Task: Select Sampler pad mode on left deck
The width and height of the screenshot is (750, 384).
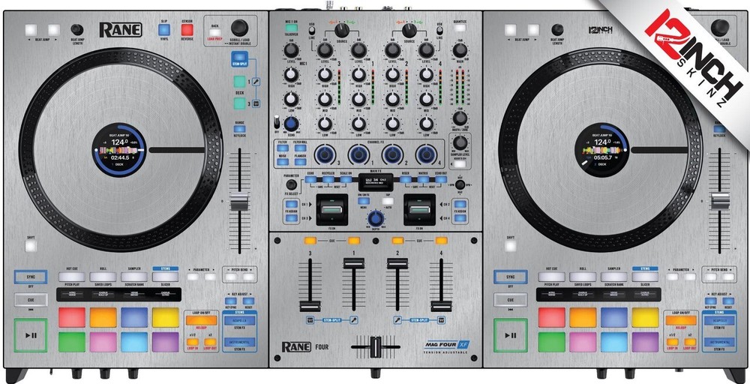Action: 134,277
